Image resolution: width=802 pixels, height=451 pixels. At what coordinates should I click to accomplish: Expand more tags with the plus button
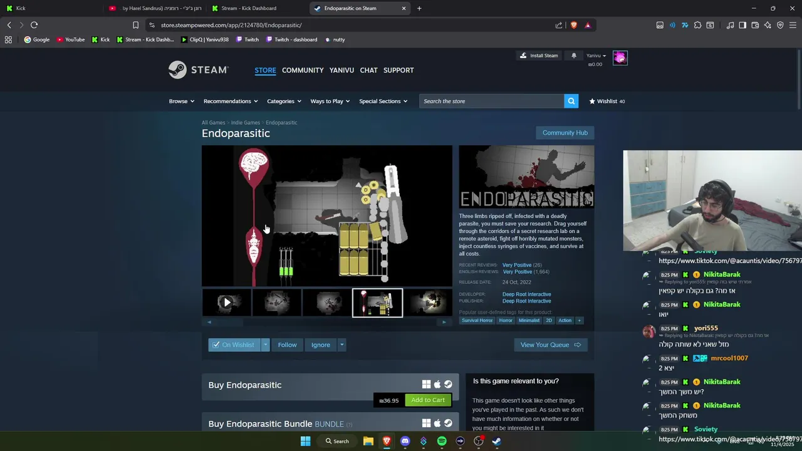(579, 320)
